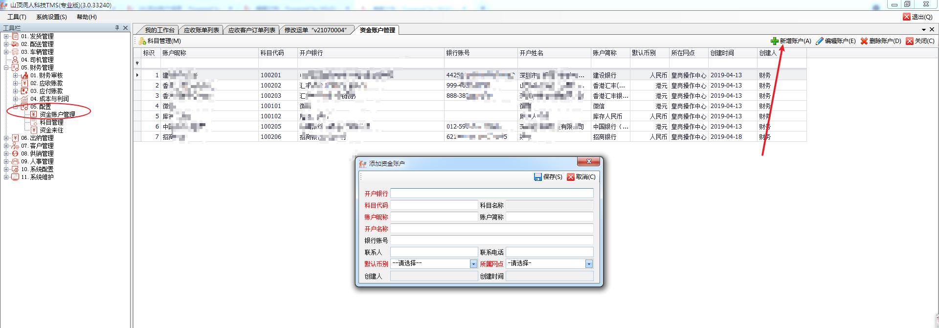Select 资金来往 in the sidebar tree

point(51,130)
